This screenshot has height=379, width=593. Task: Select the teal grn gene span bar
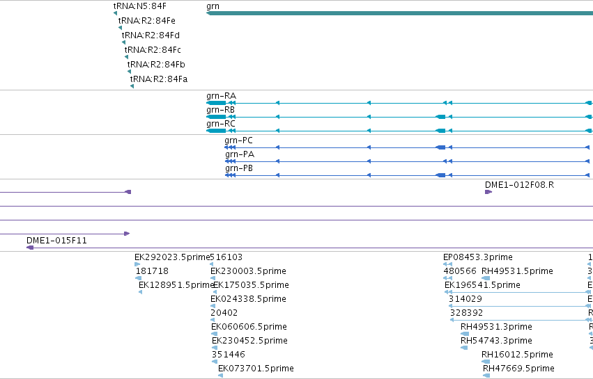399,13
